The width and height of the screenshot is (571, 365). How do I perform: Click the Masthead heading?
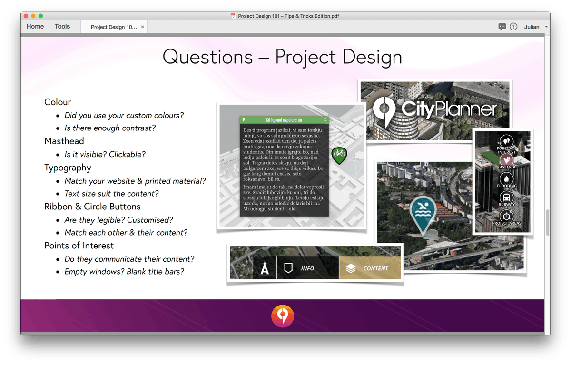click(64, 141)
